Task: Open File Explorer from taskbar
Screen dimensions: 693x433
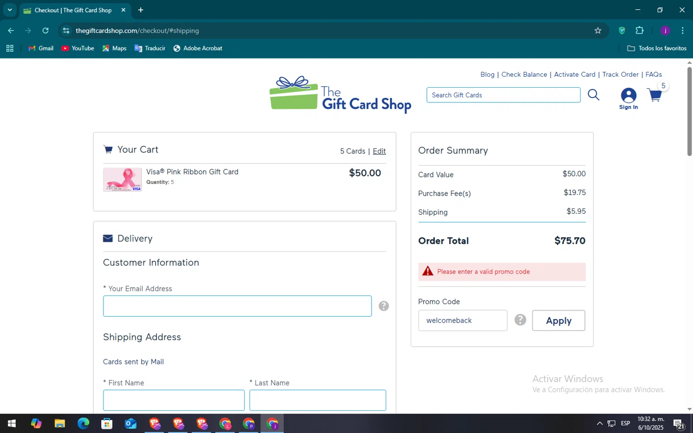Action: click(60, 423)
